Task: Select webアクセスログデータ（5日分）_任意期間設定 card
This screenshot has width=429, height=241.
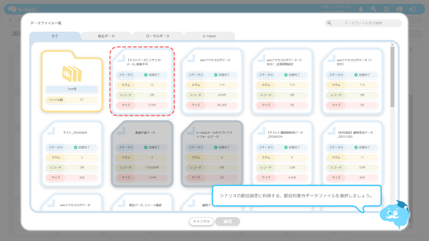Action: coord(282,81)
